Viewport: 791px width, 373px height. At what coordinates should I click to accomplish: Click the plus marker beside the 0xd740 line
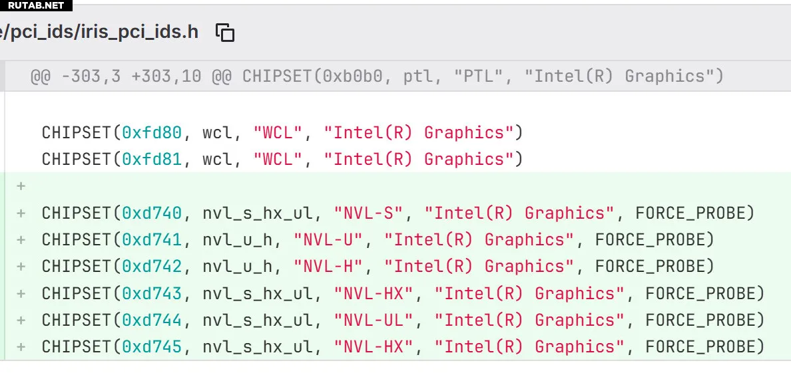tap(21, 213)
